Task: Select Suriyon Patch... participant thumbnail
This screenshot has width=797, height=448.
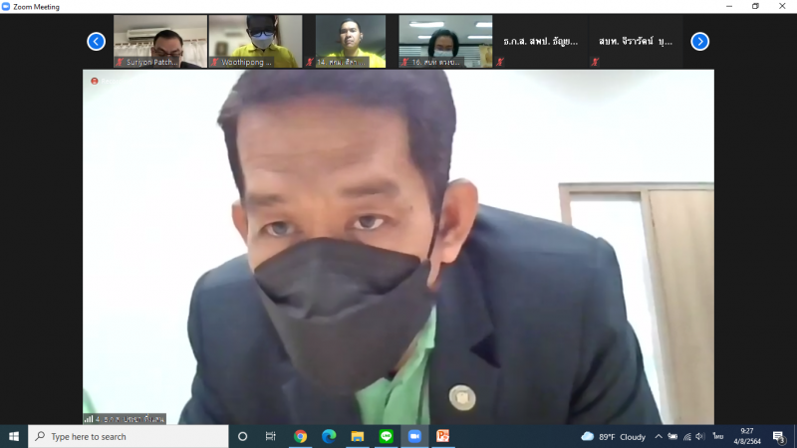Action: click(160, 41)
